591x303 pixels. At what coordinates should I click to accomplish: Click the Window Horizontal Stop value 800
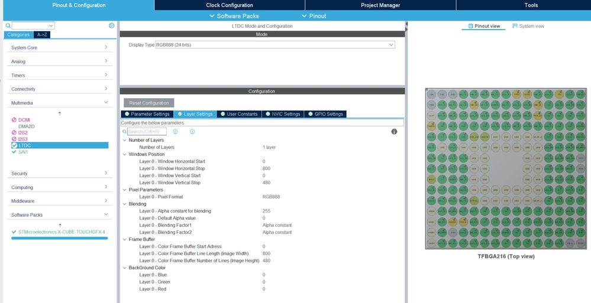tap(266, 168)
